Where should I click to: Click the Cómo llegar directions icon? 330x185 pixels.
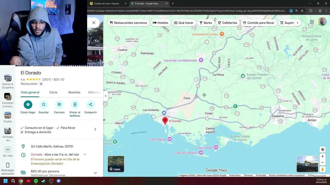[28, 105]
